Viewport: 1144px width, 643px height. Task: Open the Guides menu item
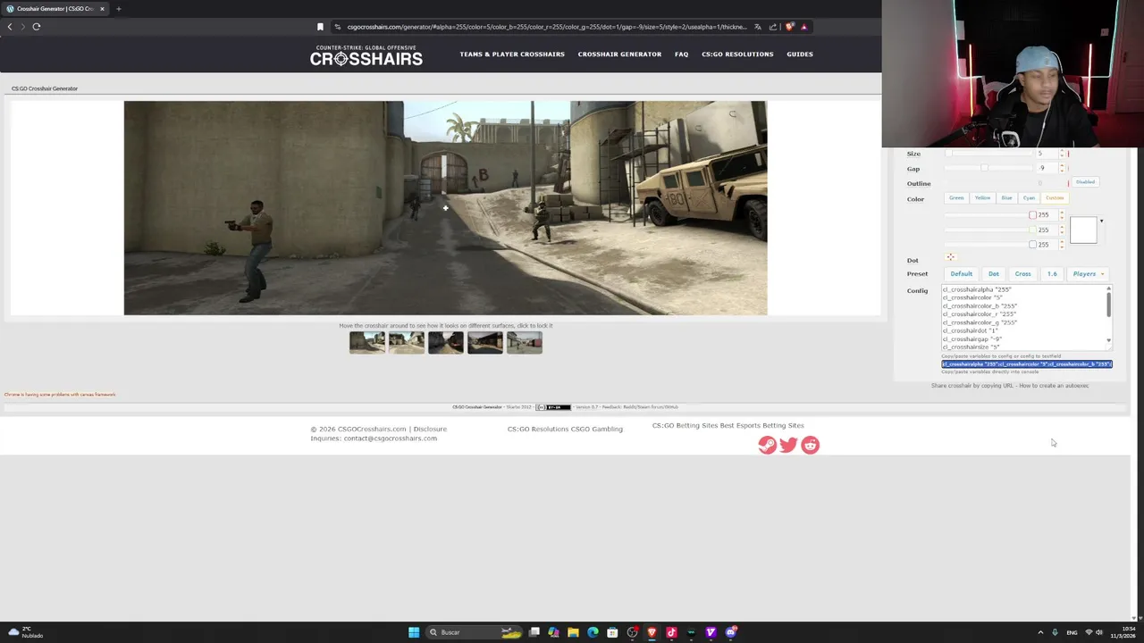pyautogui.click(x=800, y=54)
